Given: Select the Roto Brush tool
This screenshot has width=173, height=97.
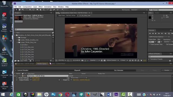Looking at the screenshot, I should click(x=58, y=10).
